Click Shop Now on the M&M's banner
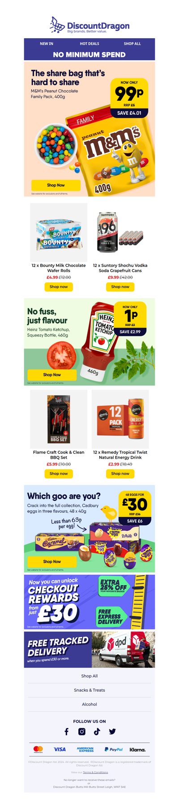179x802 pixels. coord(56,185)
